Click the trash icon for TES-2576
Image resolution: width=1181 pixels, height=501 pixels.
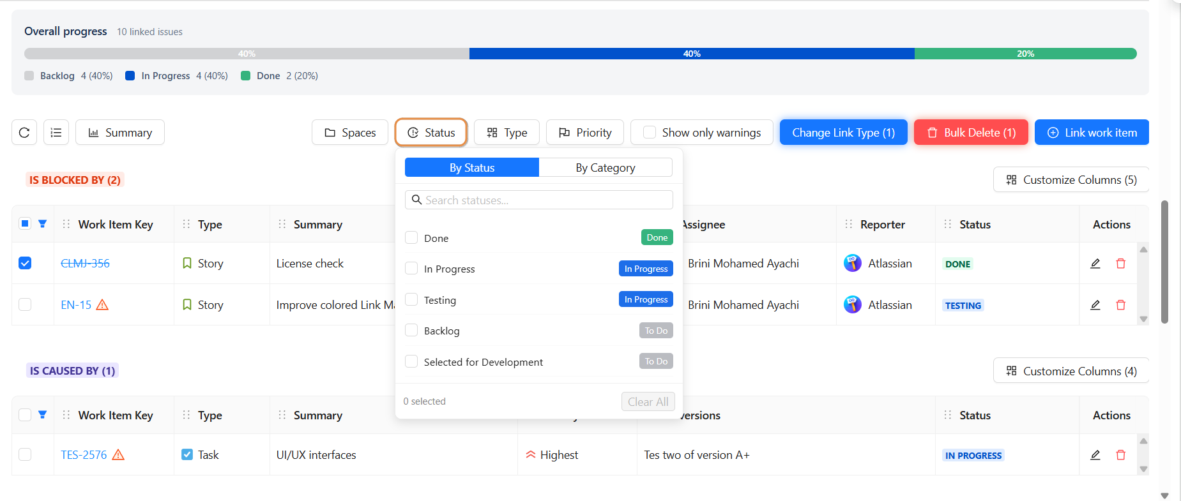[1120, 455]
